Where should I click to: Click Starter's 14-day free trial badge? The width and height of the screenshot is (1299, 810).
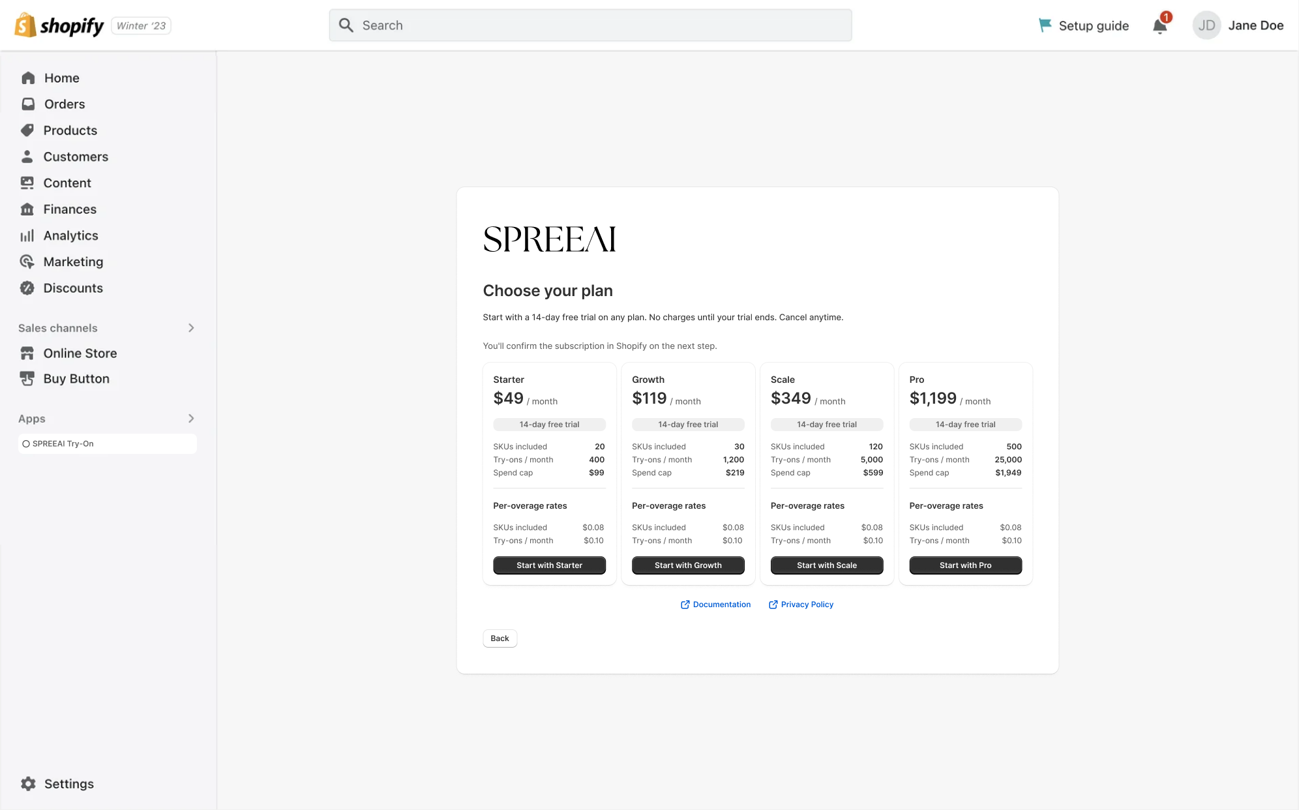point(549,425)
